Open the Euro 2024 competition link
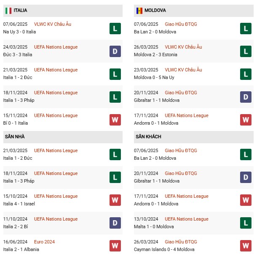 click(44, 242)
